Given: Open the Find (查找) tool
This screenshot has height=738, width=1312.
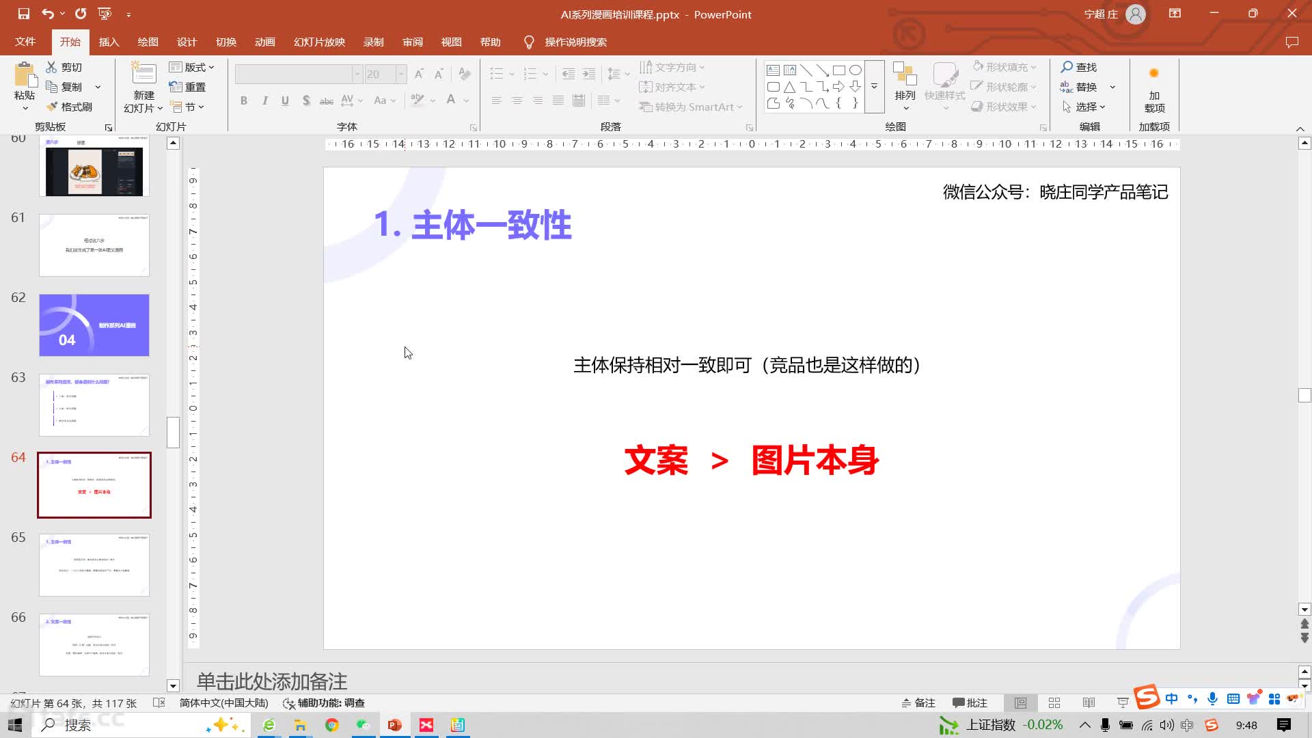Looking at the screenshot, I should coord(1079,67).
